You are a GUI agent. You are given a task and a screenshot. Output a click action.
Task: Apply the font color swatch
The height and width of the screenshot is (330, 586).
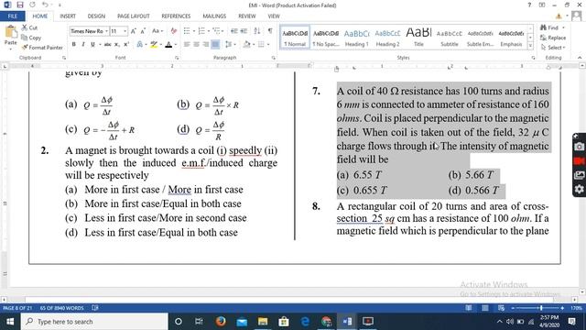(168, 45)
